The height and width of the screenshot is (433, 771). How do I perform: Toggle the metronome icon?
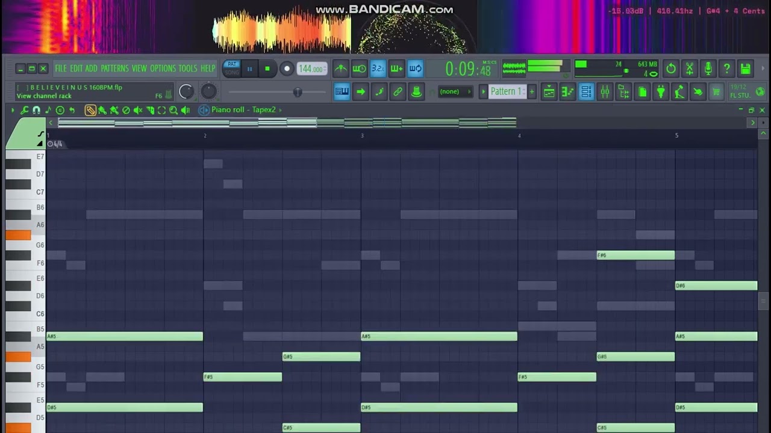341,69
